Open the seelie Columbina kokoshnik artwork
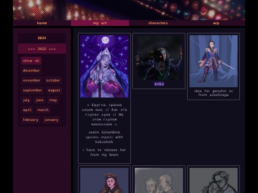The width and height of the screenshot is (258, 193). 104,66
